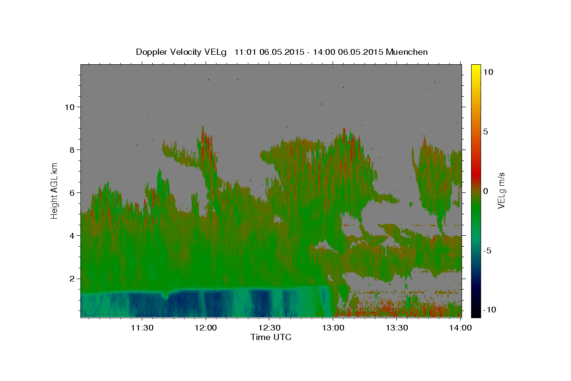Click the colorbar label -5
Viewport: 571px width, 381px height.
(x=488, y=251)
